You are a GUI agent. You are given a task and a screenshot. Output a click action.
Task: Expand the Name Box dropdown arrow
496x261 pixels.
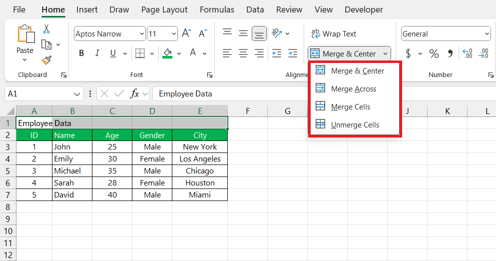[76, 94]
